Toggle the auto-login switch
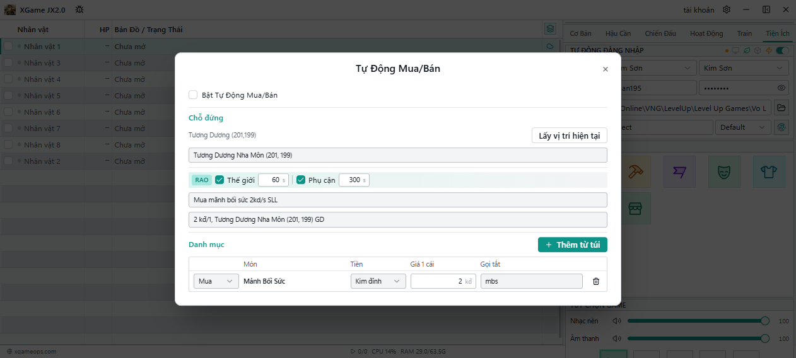The image size is (796, 358). [x=783, y=50]
